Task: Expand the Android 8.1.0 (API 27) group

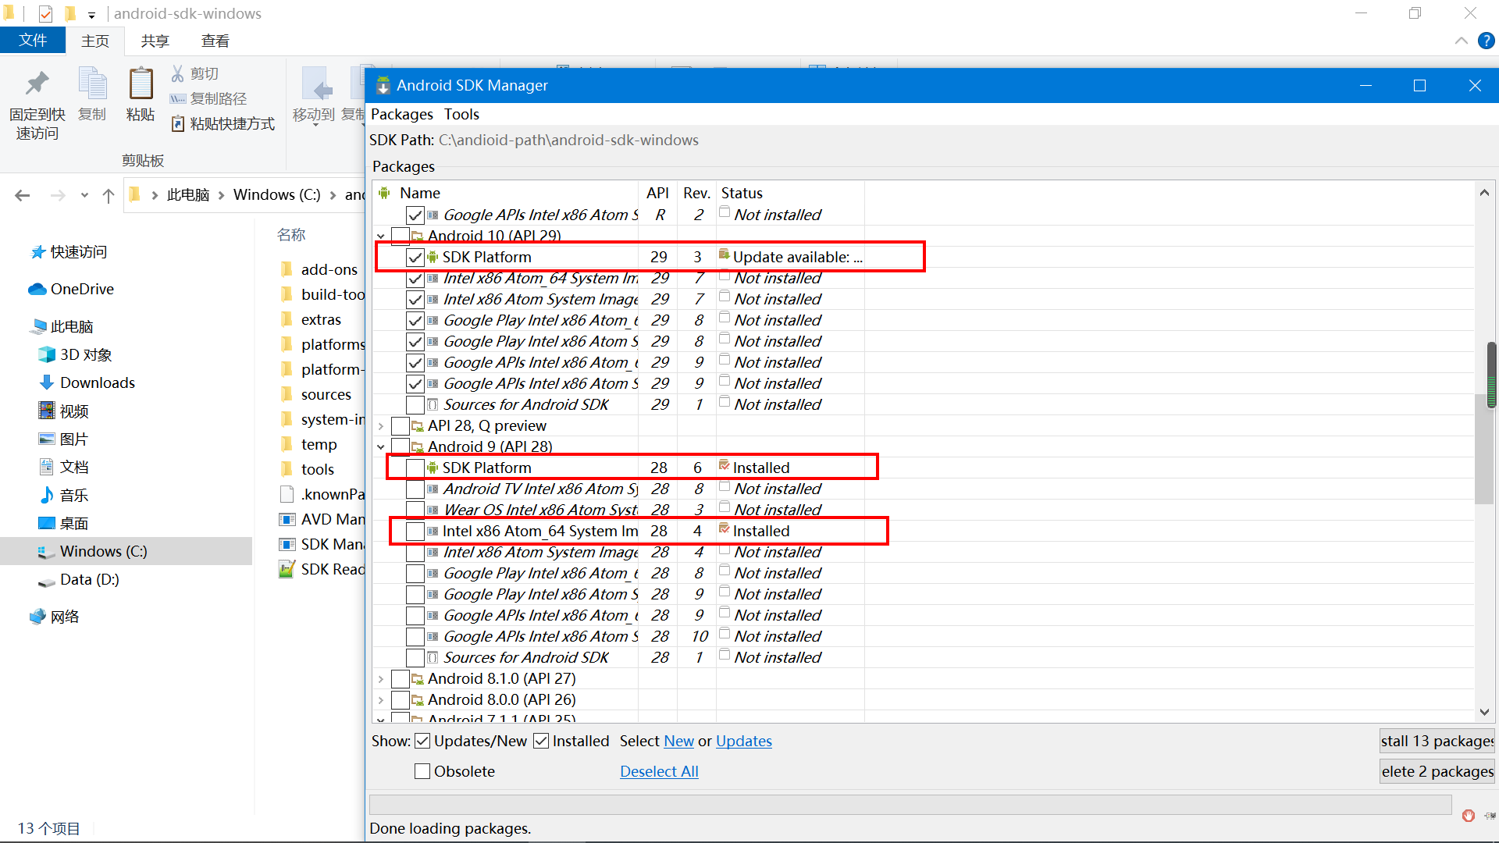Action: coord(381,679)
